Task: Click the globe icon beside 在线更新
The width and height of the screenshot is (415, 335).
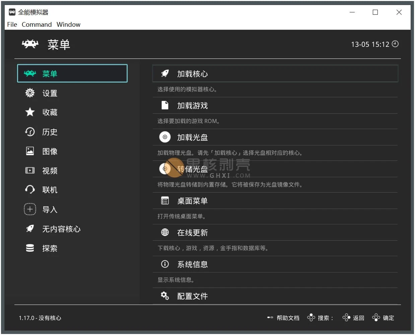Action: (165, 232)
